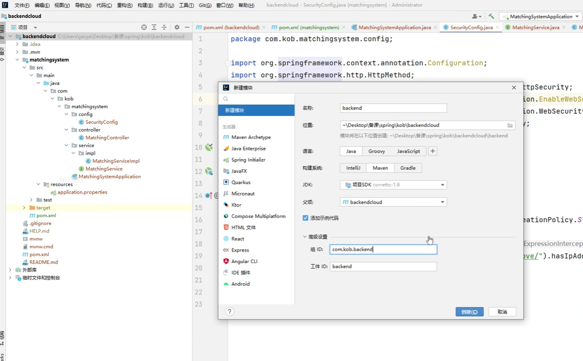Screen dimensions: 583x361
Task: Click the Create button
Action: (469, 312)
